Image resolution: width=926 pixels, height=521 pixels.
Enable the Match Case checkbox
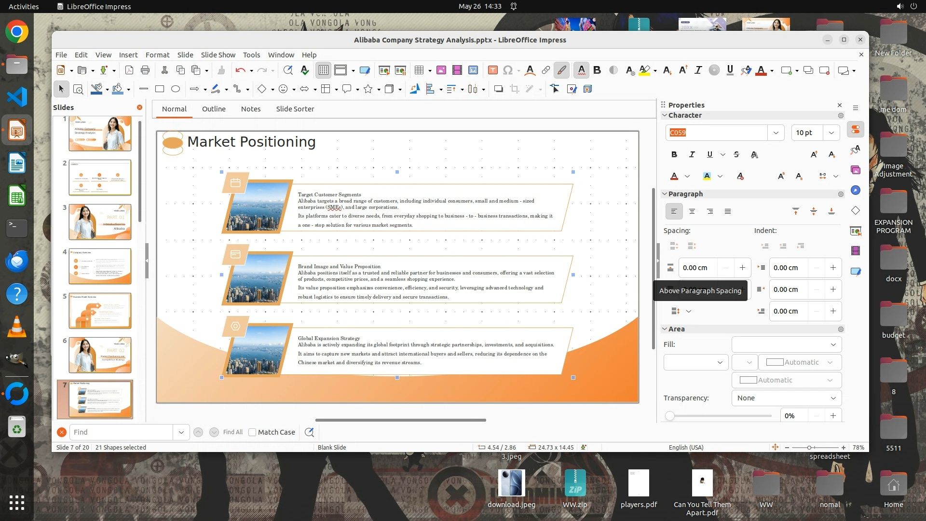point(252,432)
